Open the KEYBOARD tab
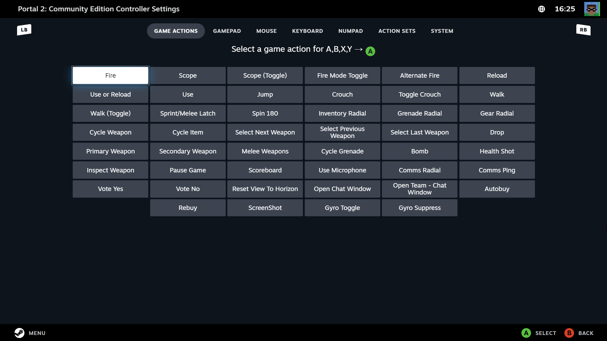The image size is (607, 341). tap(307, 31)
